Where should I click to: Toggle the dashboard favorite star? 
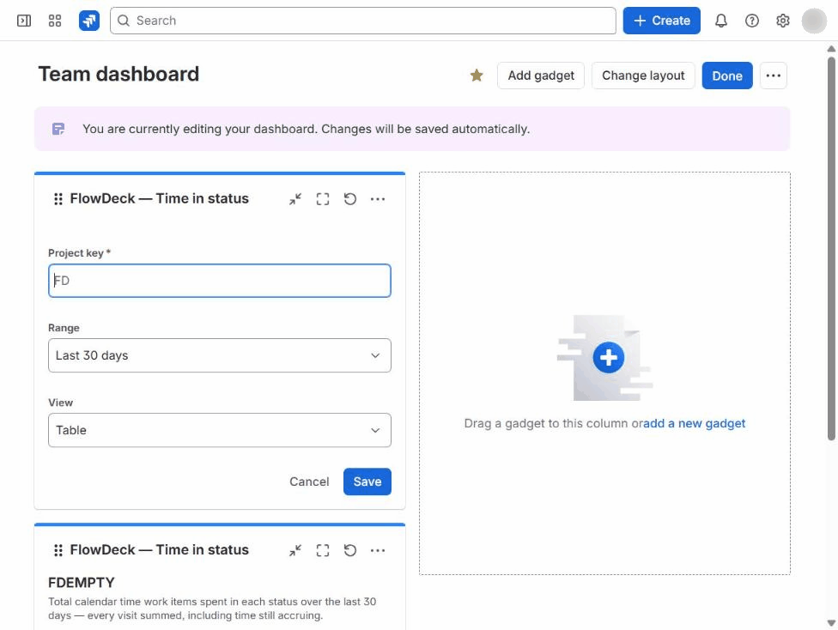(477, 76)
